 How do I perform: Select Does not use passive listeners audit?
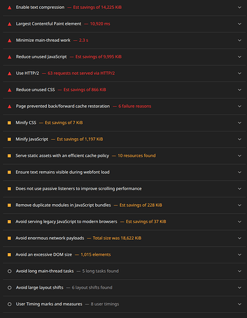click(x=124, y=189)
